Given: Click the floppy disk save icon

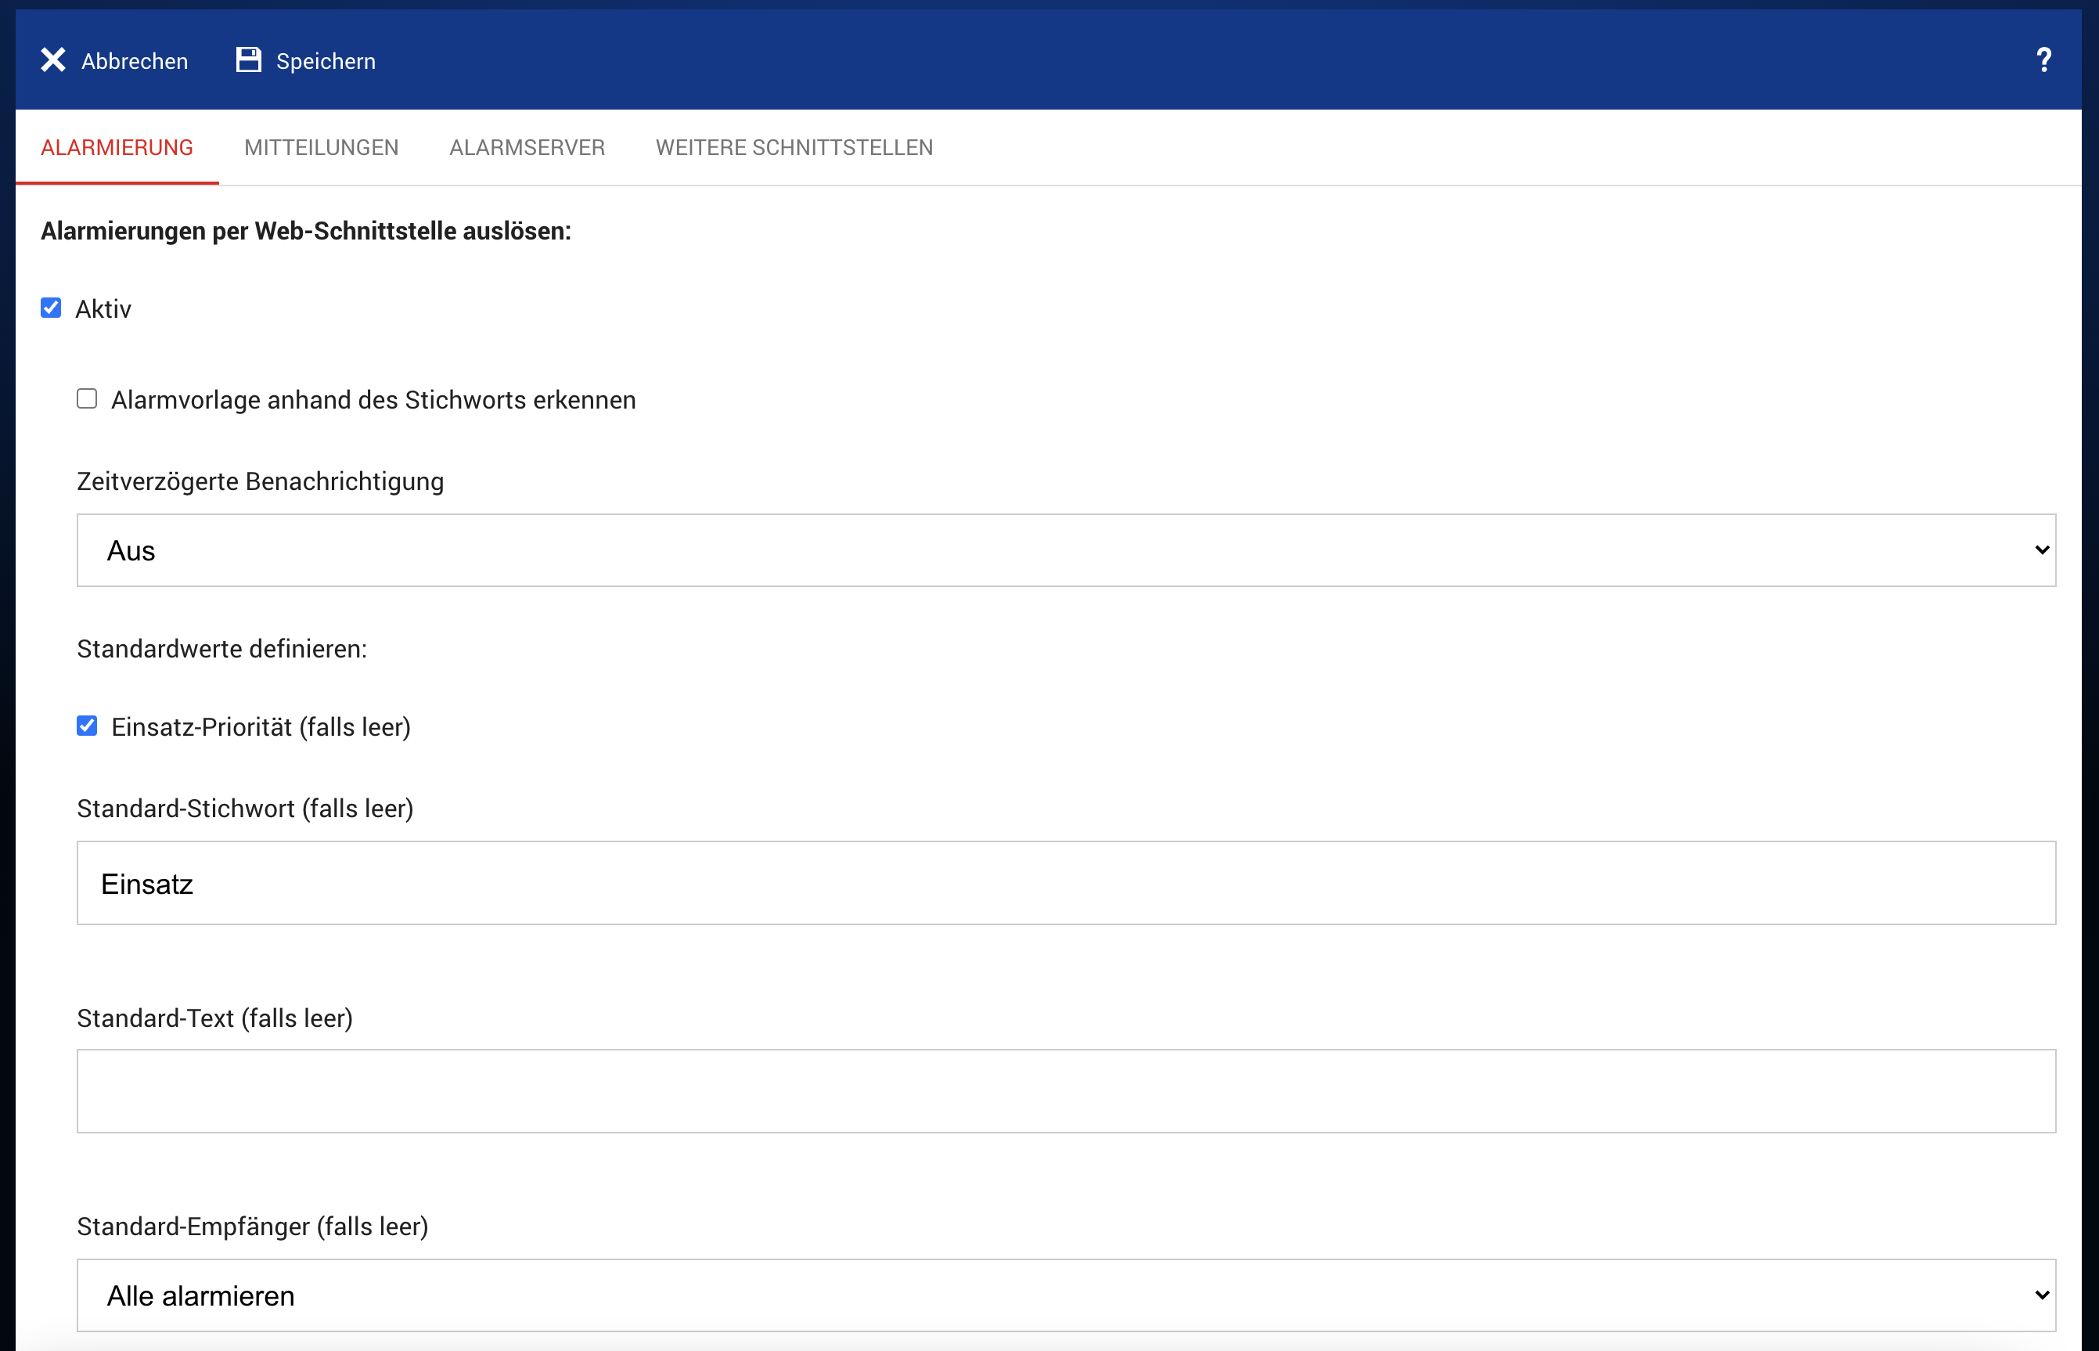Looking at the screenshot, I should point(249,60).
